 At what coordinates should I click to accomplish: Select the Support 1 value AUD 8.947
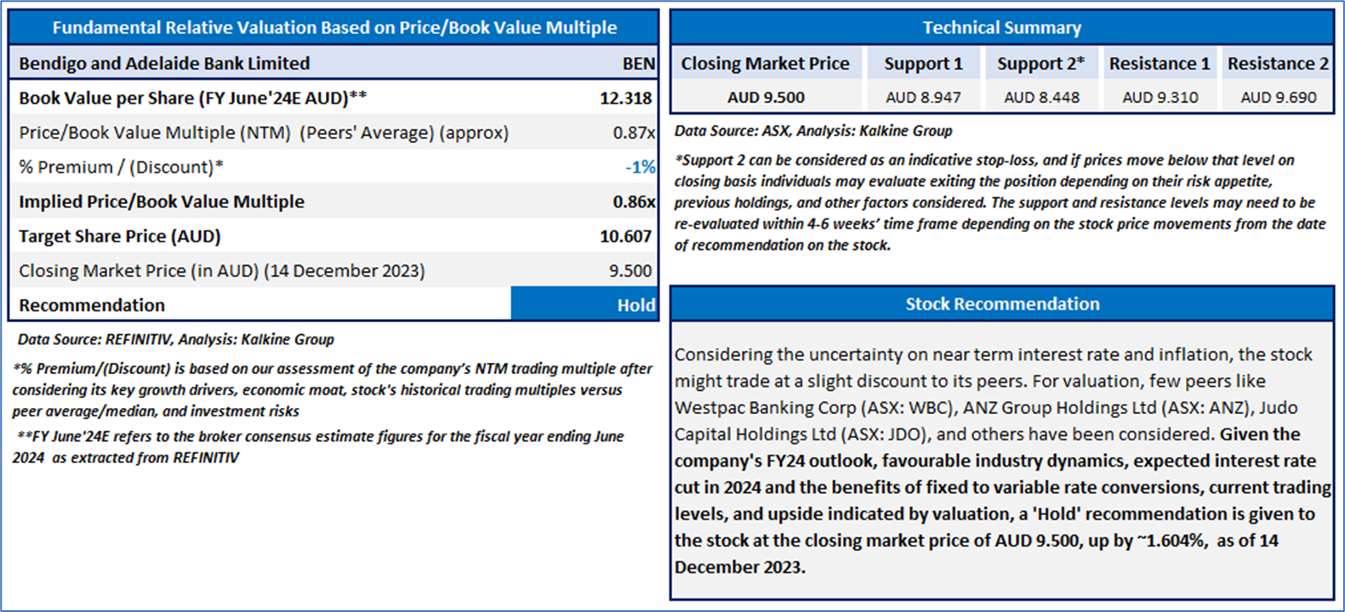point(923,98)
